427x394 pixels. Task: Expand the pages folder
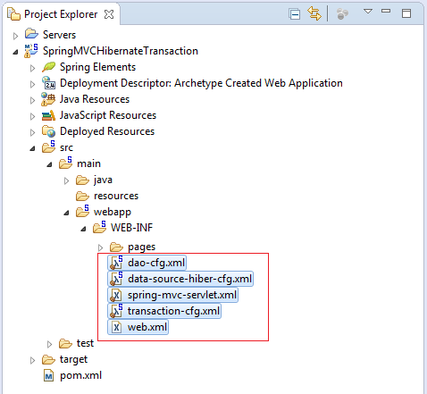(x=100, y=247)
